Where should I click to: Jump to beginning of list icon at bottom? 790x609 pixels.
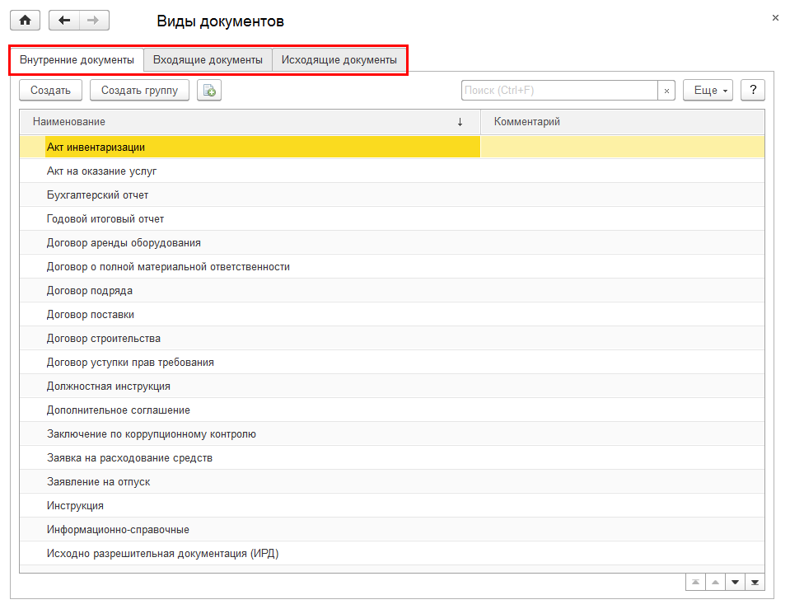(695, 581)
